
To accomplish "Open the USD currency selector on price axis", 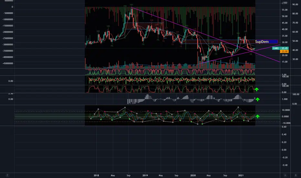I will coord(285,3).
